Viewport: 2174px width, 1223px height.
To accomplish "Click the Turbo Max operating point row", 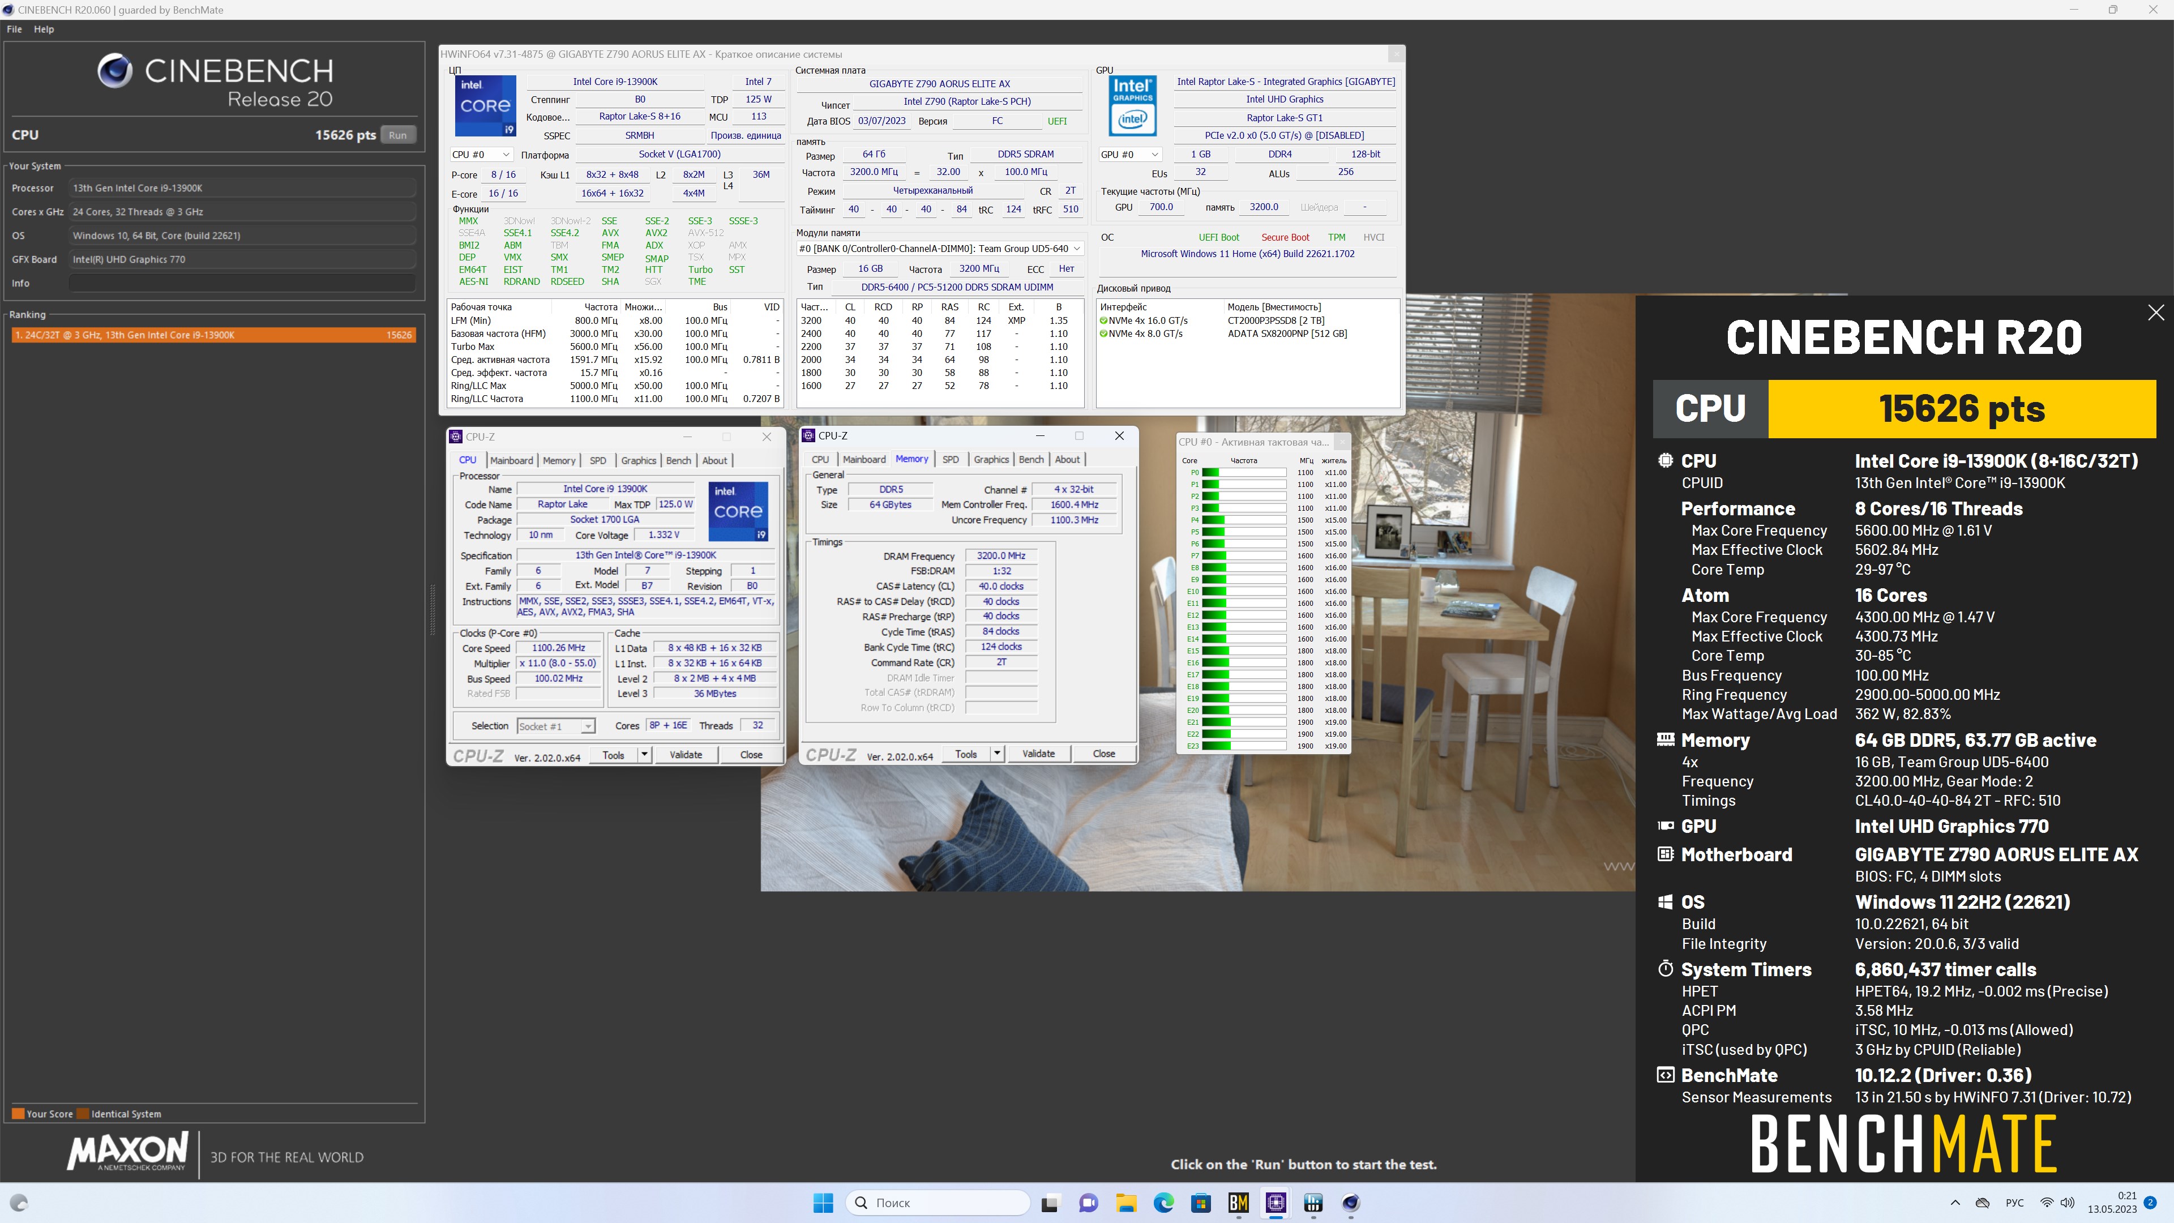I will pos(615,347).
